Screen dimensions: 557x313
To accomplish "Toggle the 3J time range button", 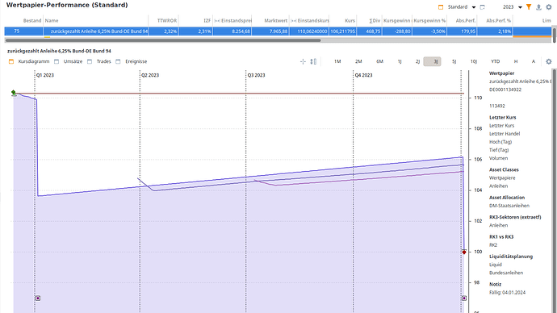I will (433, 61).
